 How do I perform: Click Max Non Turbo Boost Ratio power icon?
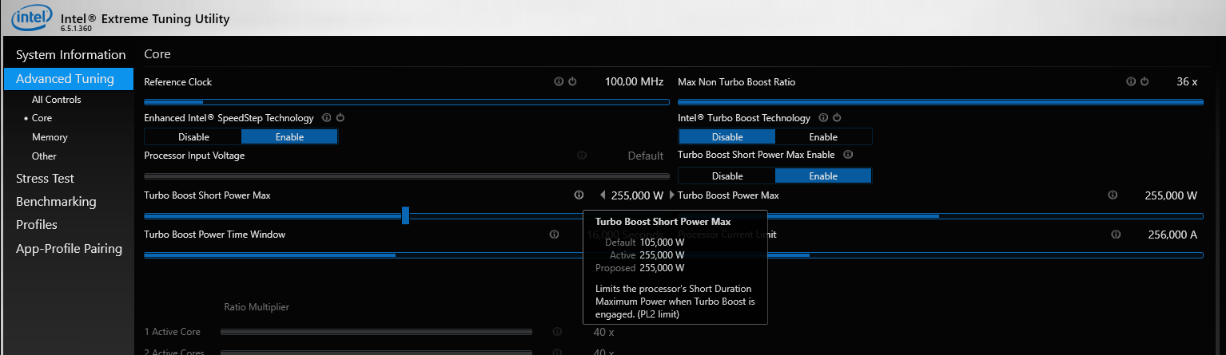[1144, 81]
